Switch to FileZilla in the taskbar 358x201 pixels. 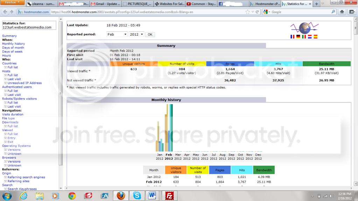[169, 196]
